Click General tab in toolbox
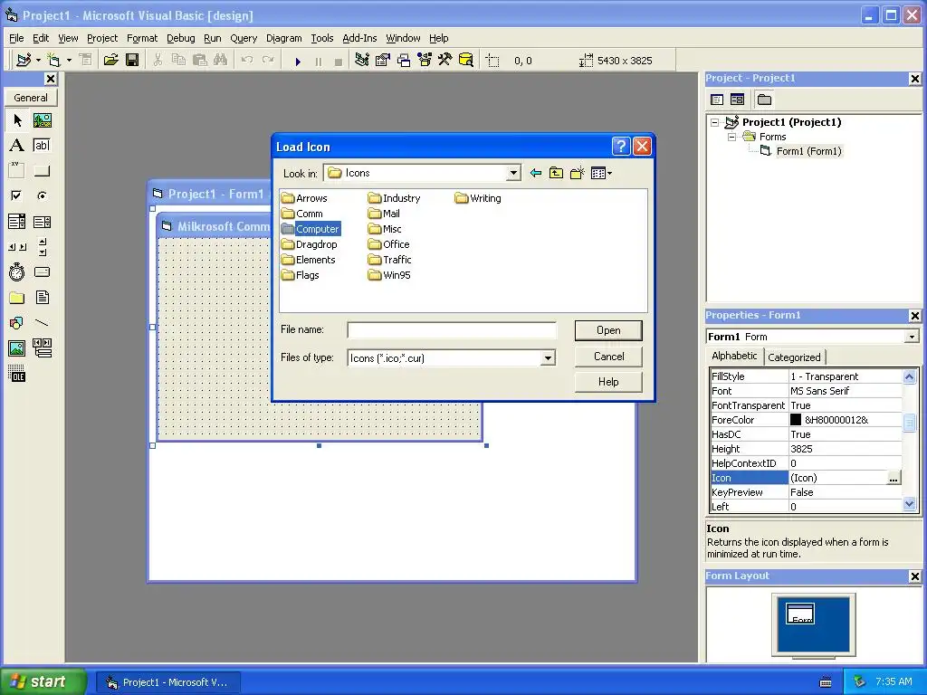 pyautogui.click(x=31, y=98)
